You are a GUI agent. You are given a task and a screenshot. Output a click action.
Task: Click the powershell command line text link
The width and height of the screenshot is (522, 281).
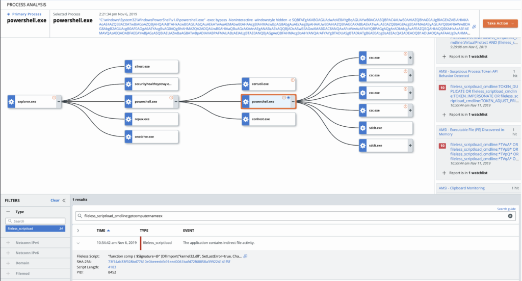pos(284,26)
